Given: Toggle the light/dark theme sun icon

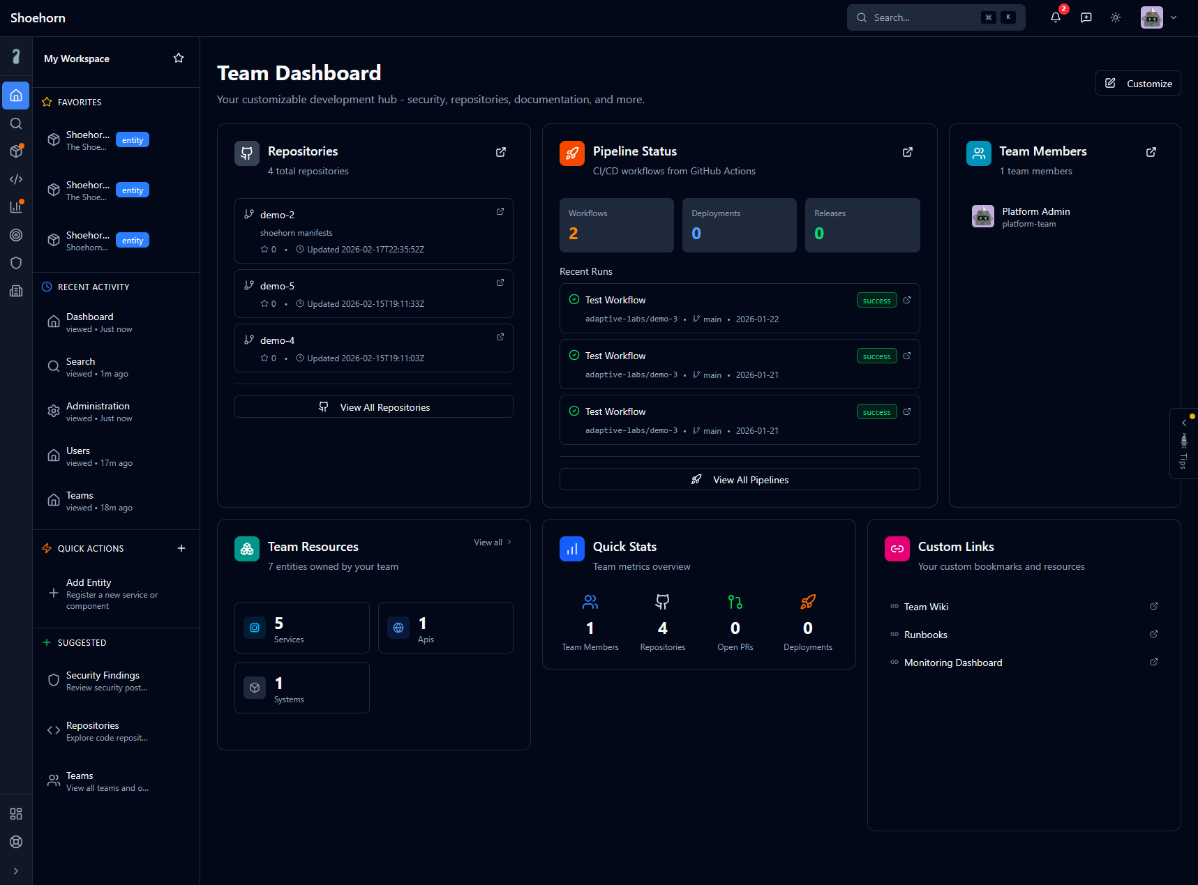Looking at the screenshot, I should click(x=1115, y=17).
